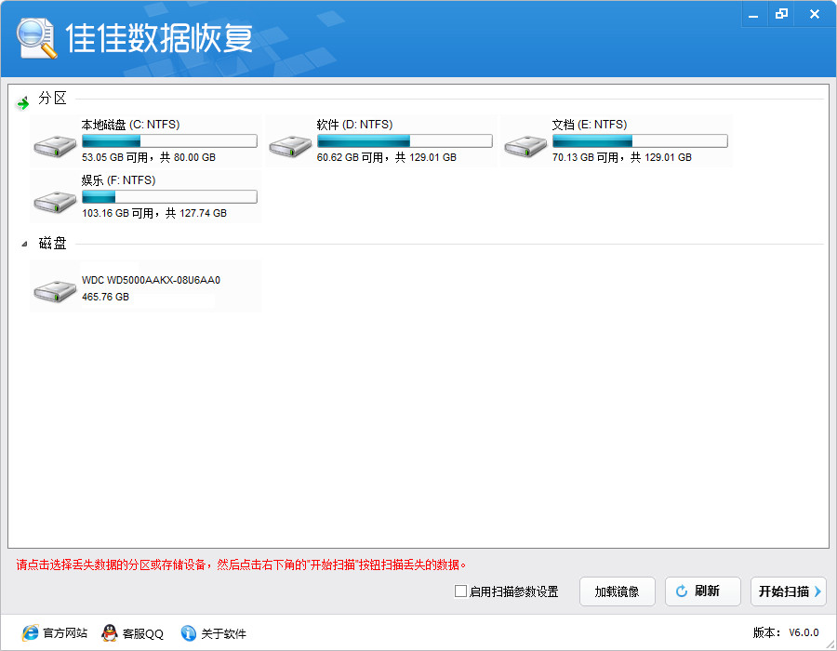Select the WDC WD5000AAKX disk icon
This screenshot has height=651, width=837.
[54, 288]
